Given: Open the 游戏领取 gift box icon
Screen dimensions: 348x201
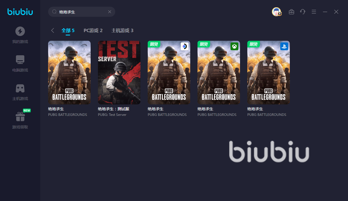Looking at the screenshot, I should (x=20, y=116).
